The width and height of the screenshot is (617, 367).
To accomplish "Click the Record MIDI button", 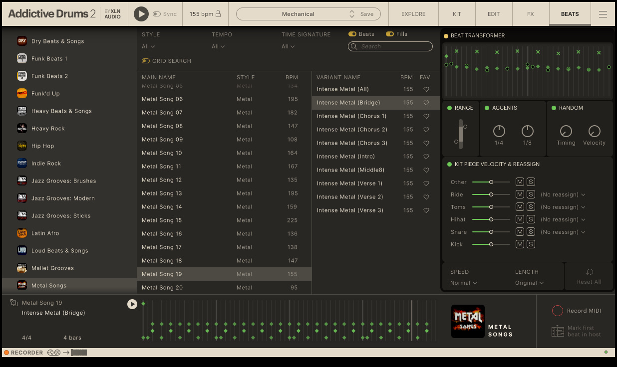I will pos(576,311).
